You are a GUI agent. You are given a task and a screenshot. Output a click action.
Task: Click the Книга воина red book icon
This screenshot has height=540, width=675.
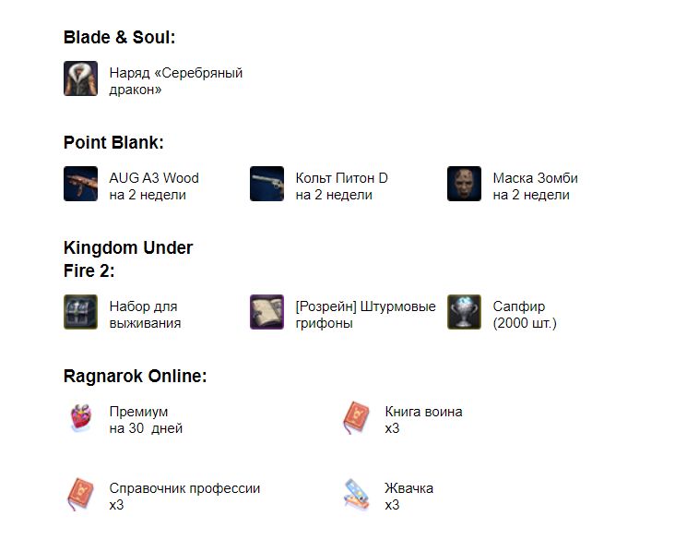(357, 417)
